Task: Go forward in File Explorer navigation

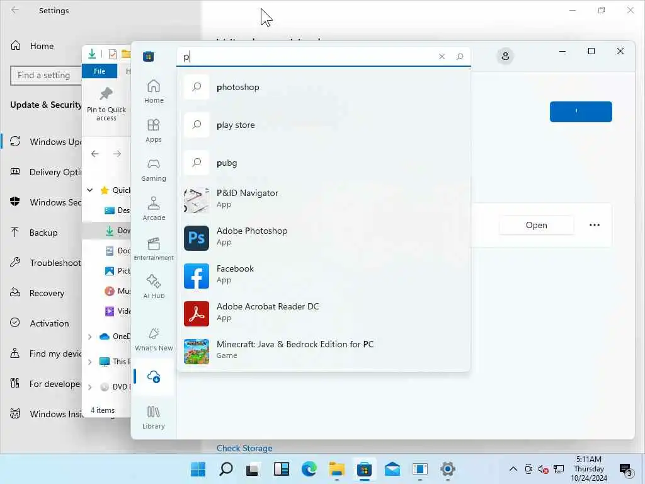Action: 117,154
